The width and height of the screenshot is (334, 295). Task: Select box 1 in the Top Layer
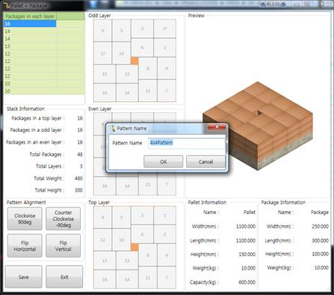point(164,216)
